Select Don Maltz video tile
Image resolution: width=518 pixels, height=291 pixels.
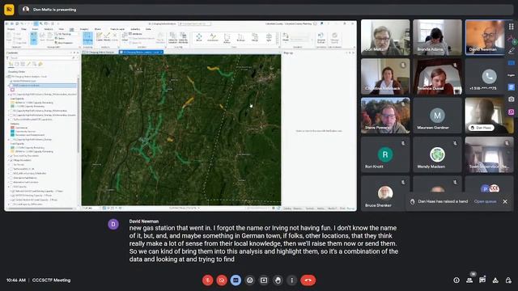point(385,37)
